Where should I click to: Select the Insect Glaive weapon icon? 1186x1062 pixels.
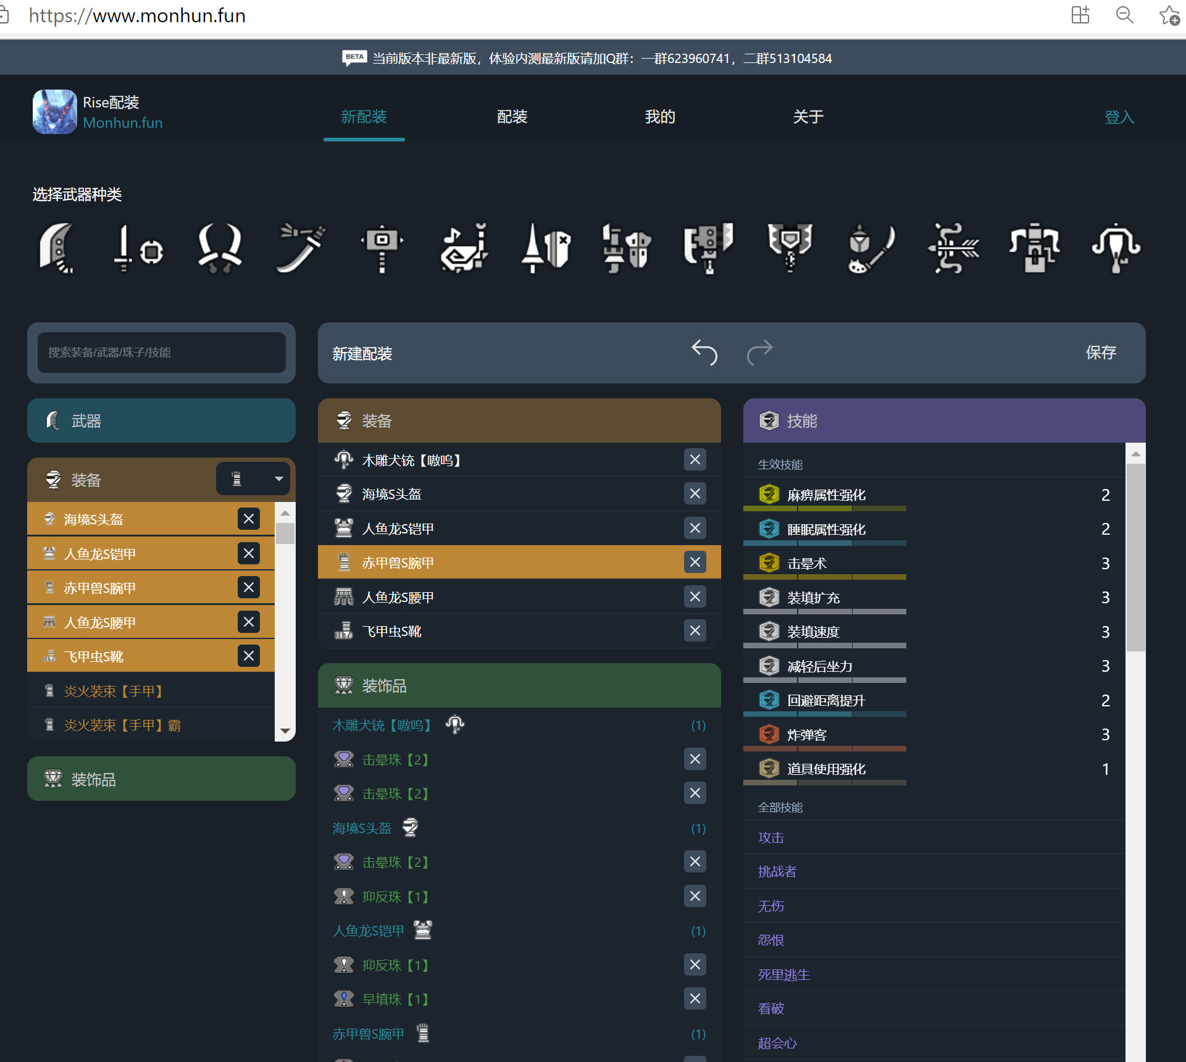point(871,248)
